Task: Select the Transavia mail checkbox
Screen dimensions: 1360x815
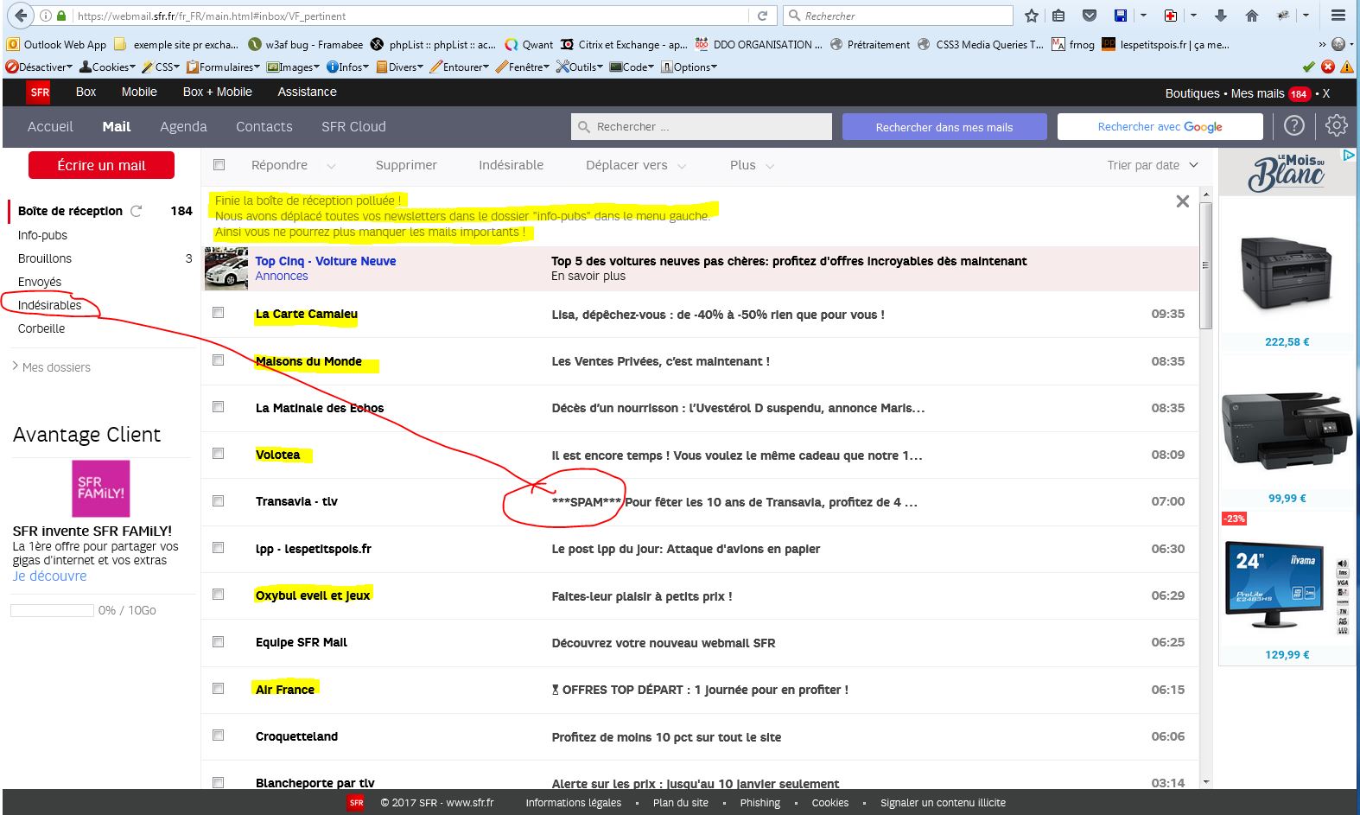Action: [x=219, y=501]
